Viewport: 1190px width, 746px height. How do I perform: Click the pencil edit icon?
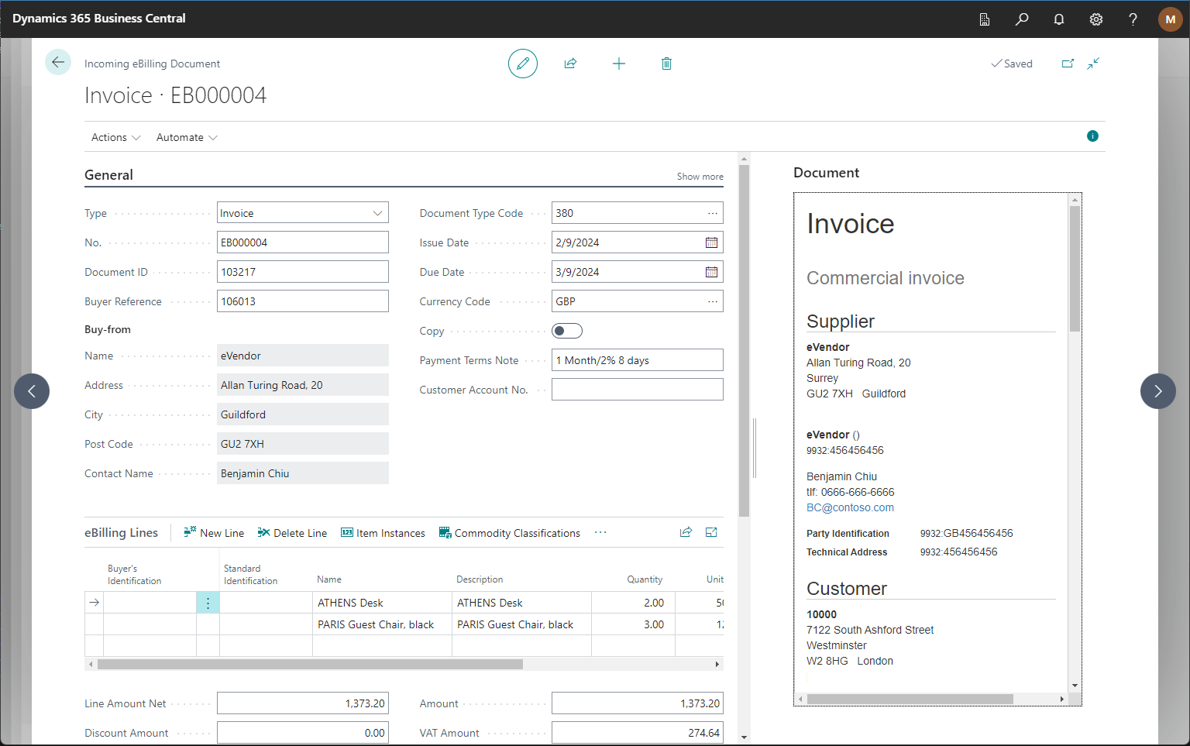tap(523, 64)
